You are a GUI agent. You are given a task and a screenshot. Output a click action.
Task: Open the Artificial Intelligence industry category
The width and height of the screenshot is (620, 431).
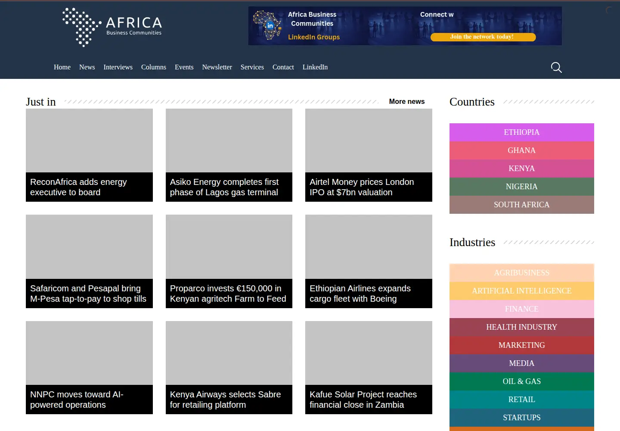522,291
